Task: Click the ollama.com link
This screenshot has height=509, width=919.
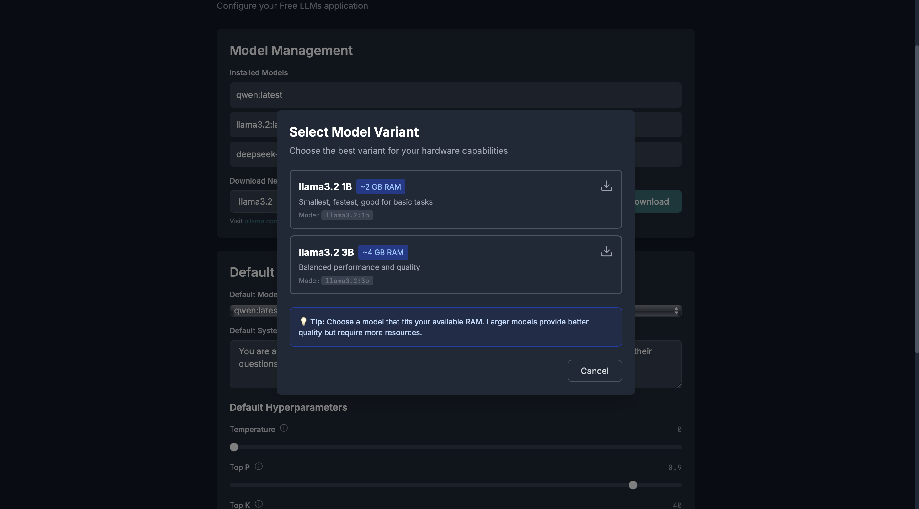Action: [260, 221]
